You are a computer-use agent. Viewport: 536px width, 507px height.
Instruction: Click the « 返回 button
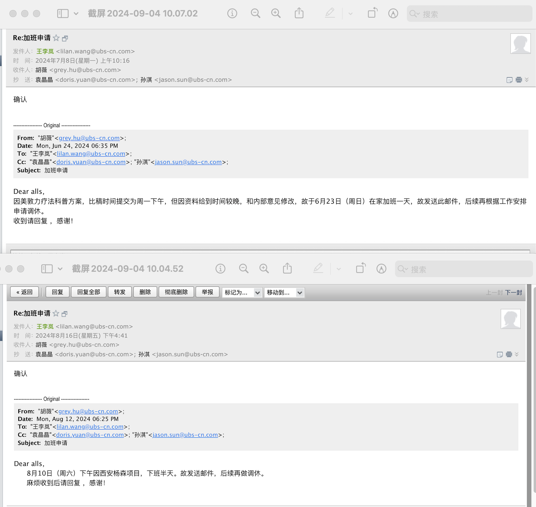tap(25, 292)
